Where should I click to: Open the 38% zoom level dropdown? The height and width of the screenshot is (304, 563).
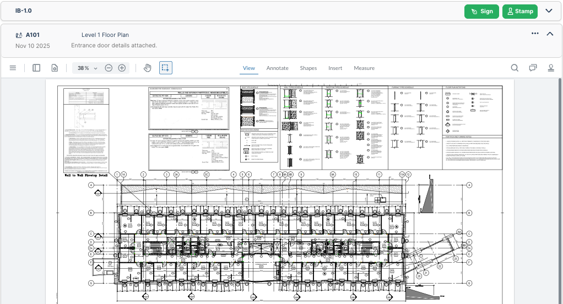[87, 68]
